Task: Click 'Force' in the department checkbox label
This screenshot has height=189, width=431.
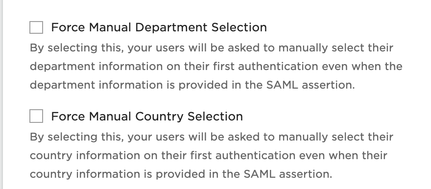Action: [68, 27]
